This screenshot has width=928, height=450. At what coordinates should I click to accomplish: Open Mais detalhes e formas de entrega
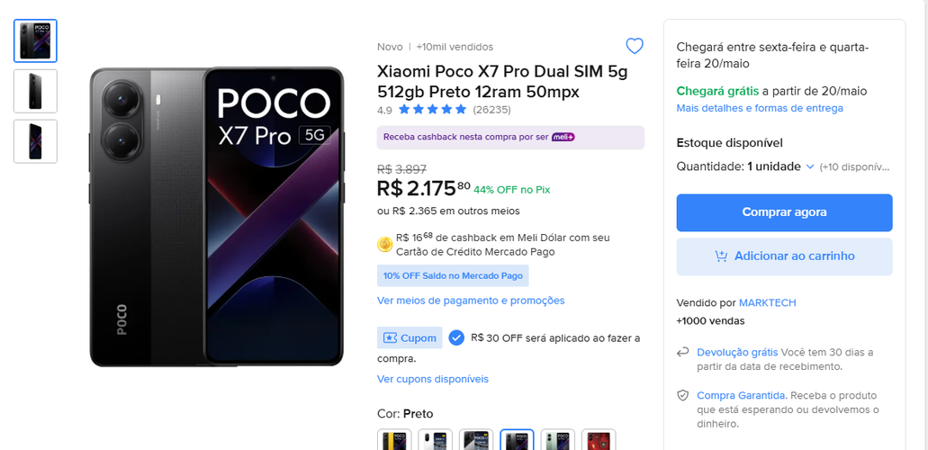[x=760, y=108]
